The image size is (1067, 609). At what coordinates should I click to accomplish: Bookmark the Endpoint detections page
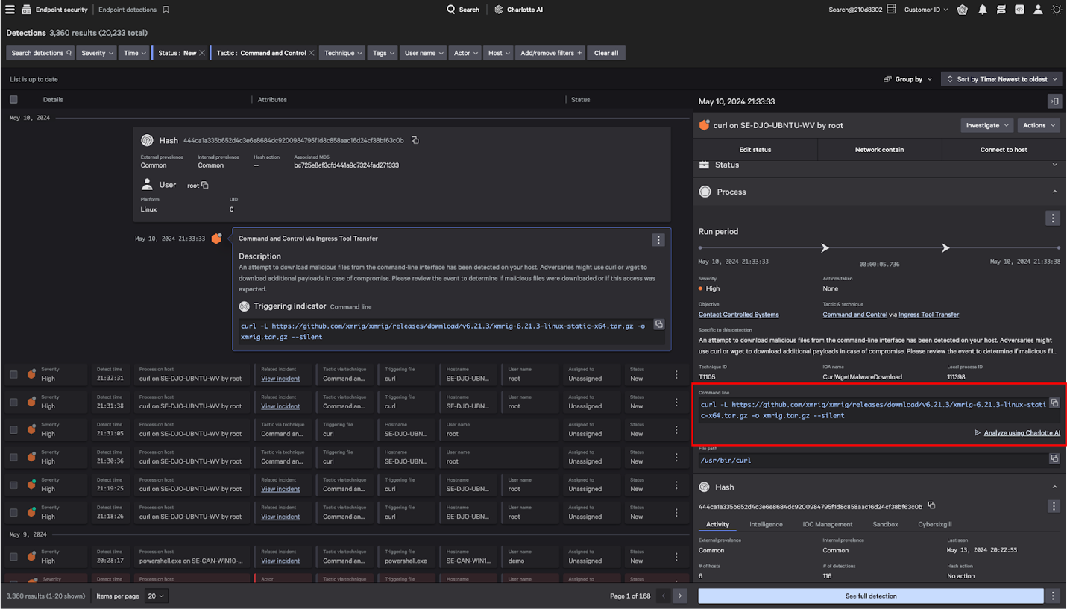[166, 10]
